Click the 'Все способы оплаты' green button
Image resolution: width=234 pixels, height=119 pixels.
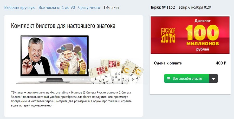click(186, 78)
